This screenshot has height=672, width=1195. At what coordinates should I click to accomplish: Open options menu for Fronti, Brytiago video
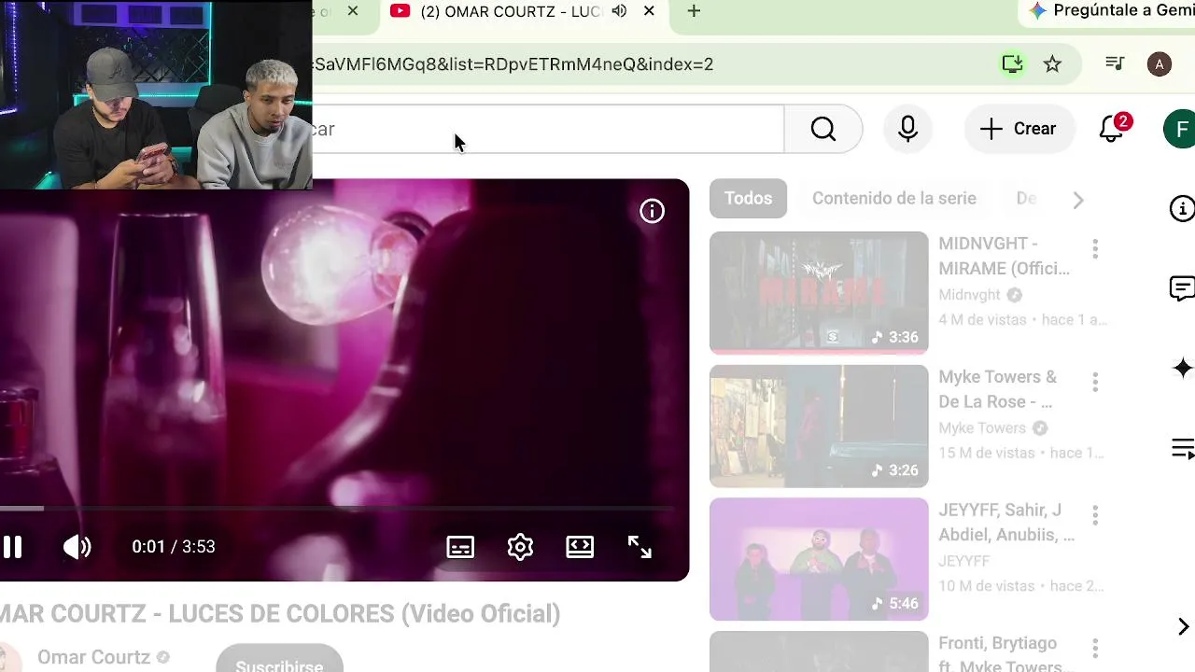pos(1095,649)
